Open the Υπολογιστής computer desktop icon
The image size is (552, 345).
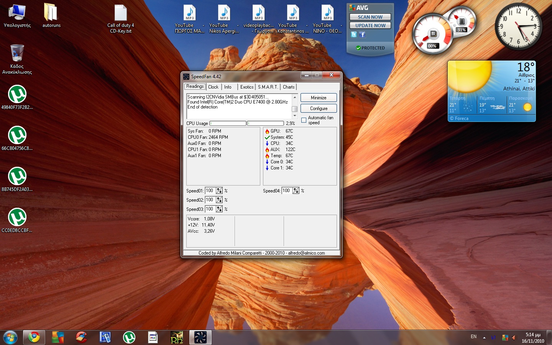[x=17, y=16]
